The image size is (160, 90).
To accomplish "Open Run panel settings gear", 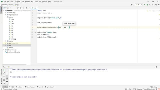I will pos(156,67).
